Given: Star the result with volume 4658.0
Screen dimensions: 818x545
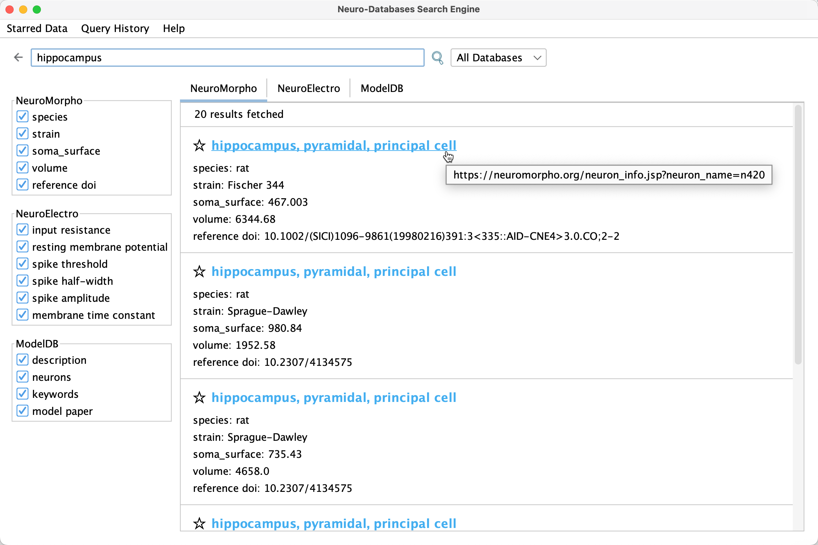Looking at the screenshot, I should pos(199,398).
